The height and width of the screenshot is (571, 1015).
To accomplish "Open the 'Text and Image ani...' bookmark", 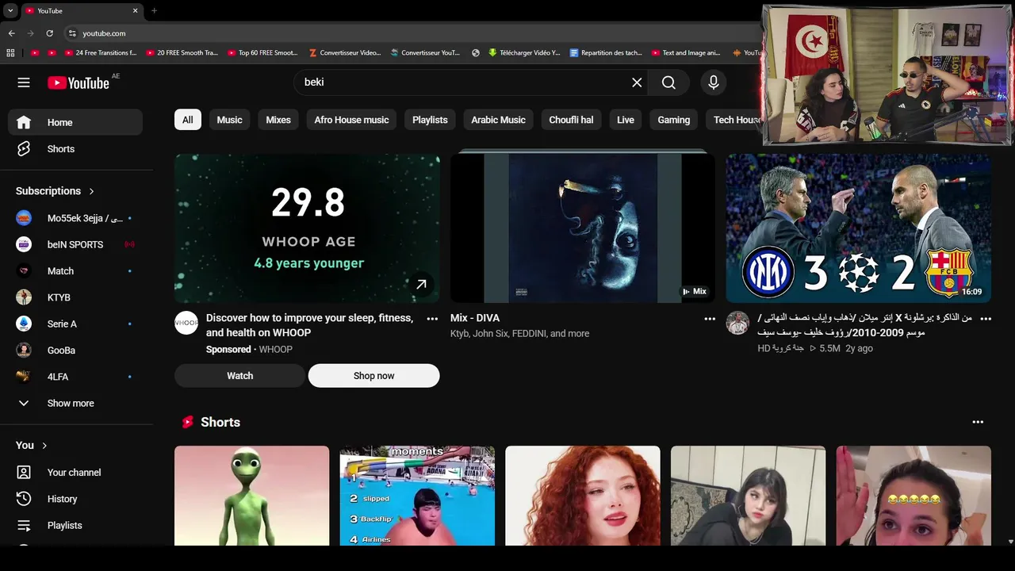I will [686, 53].
